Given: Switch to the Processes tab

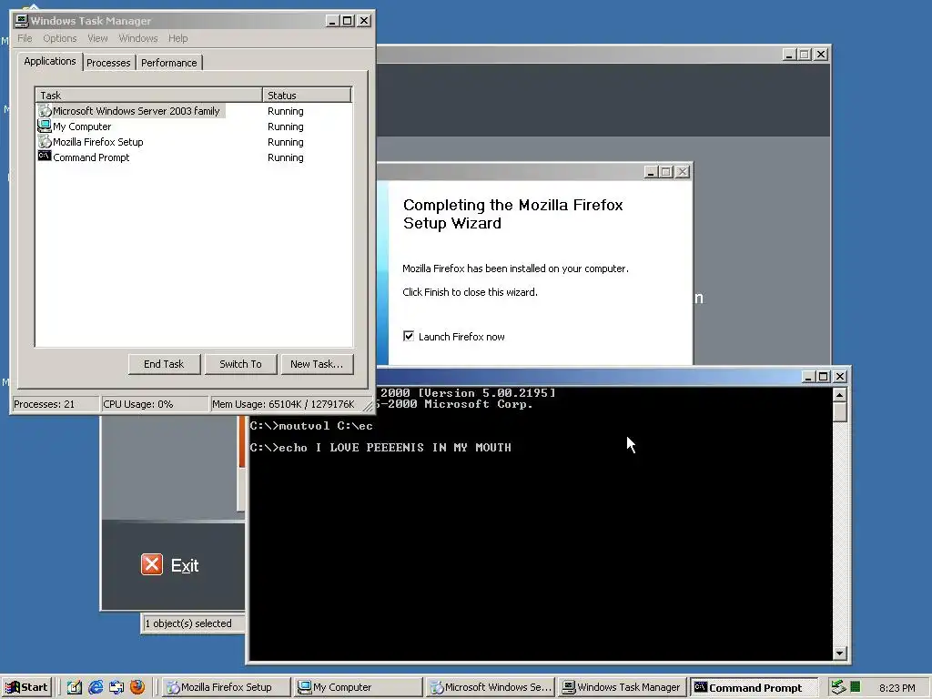Looking at the screenshot, I should click(108, 63).
